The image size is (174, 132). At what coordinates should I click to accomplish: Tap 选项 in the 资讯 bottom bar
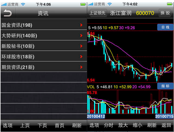[x=8, y=126]
